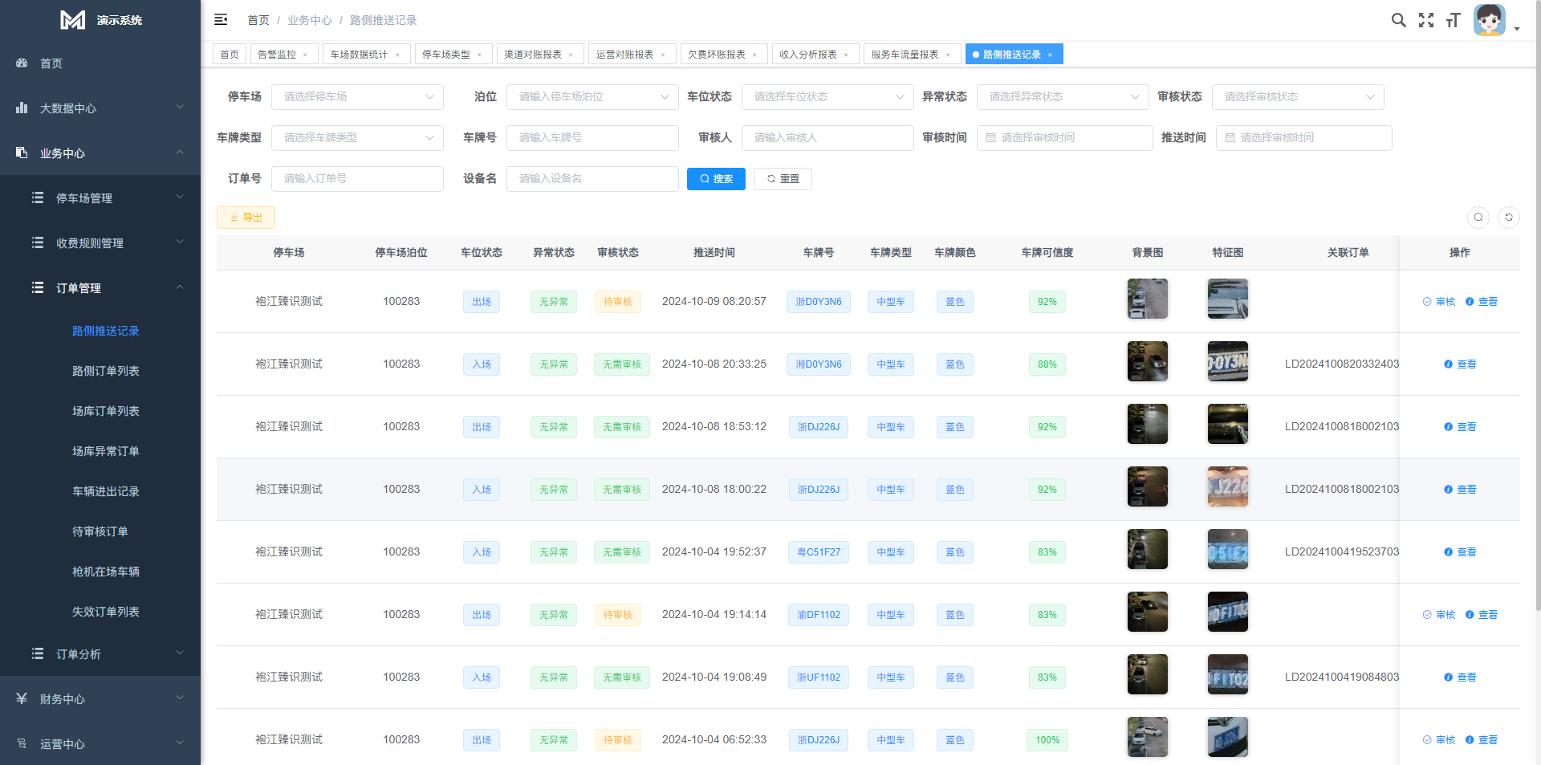Open the 车位状态 dropdown

tap(827, 97)
